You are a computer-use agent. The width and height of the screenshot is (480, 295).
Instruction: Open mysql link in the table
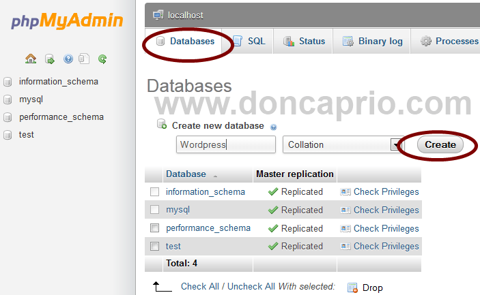tap(178, 210)
